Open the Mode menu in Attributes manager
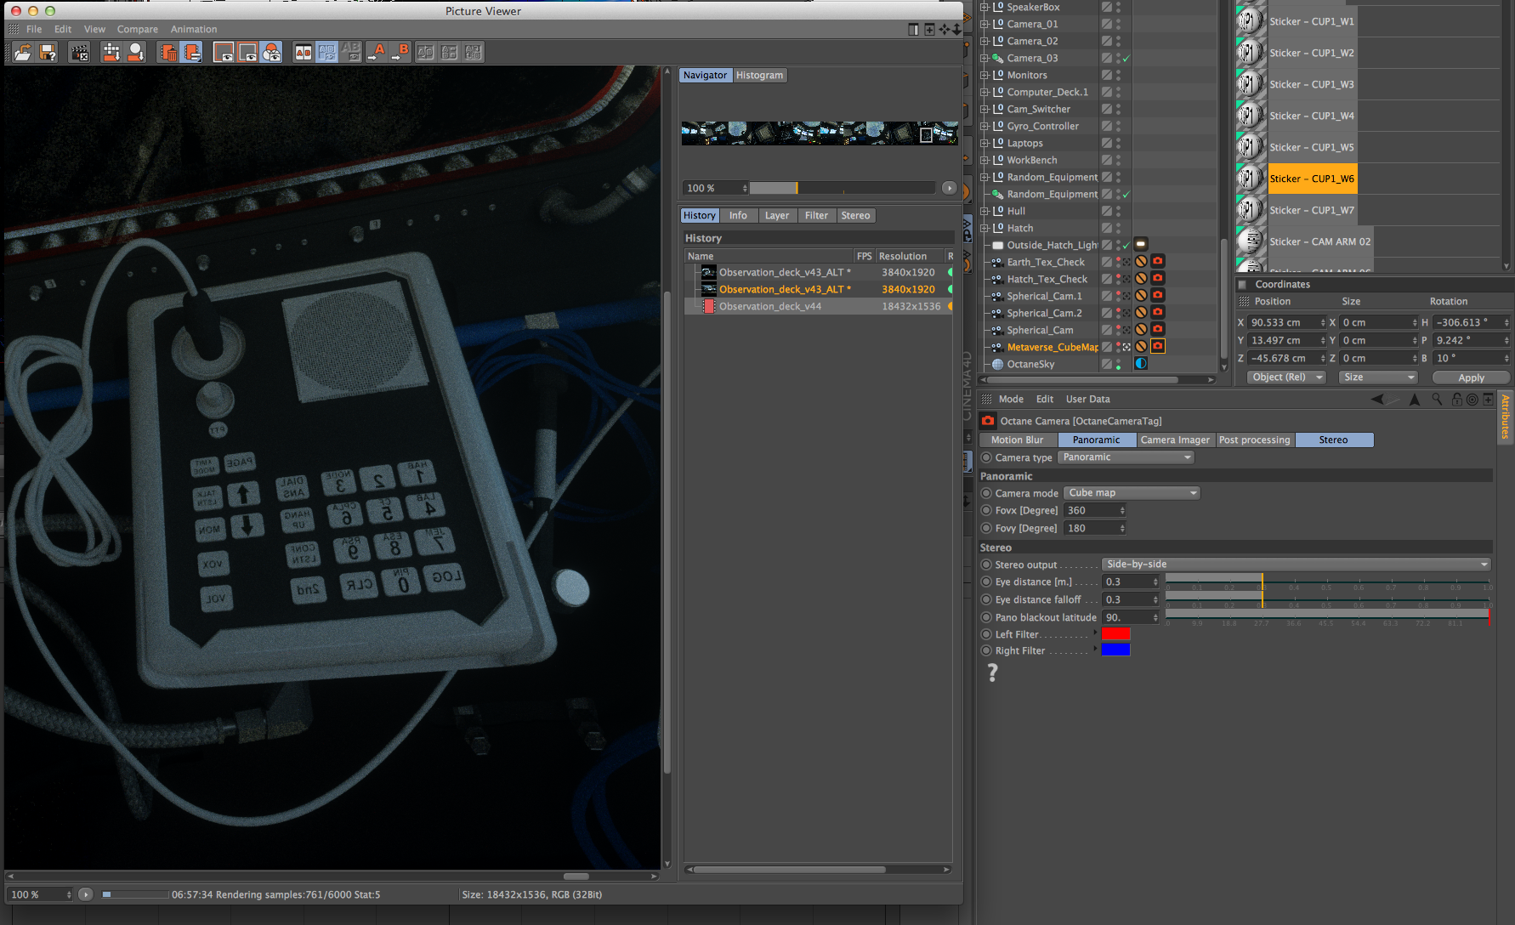The height and width of the screenshot is (925, 1515). (1011, 399)
